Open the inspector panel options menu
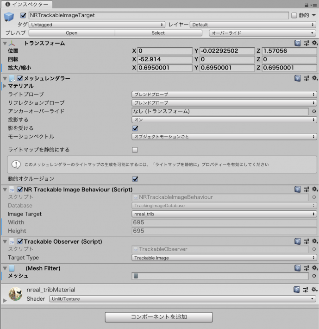This screenshot has height=329, width=319. point(314,5)
